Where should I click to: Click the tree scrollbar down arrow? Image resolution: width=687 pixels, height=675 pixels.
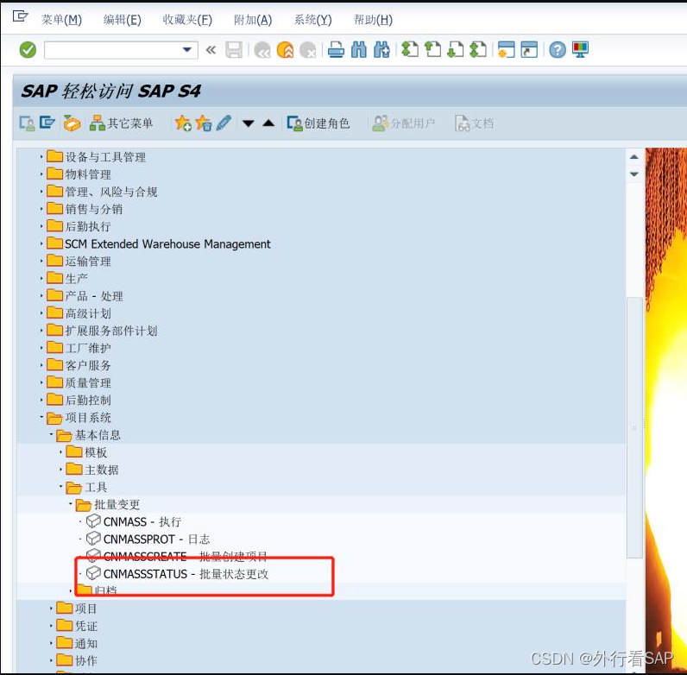click(634, 174)
